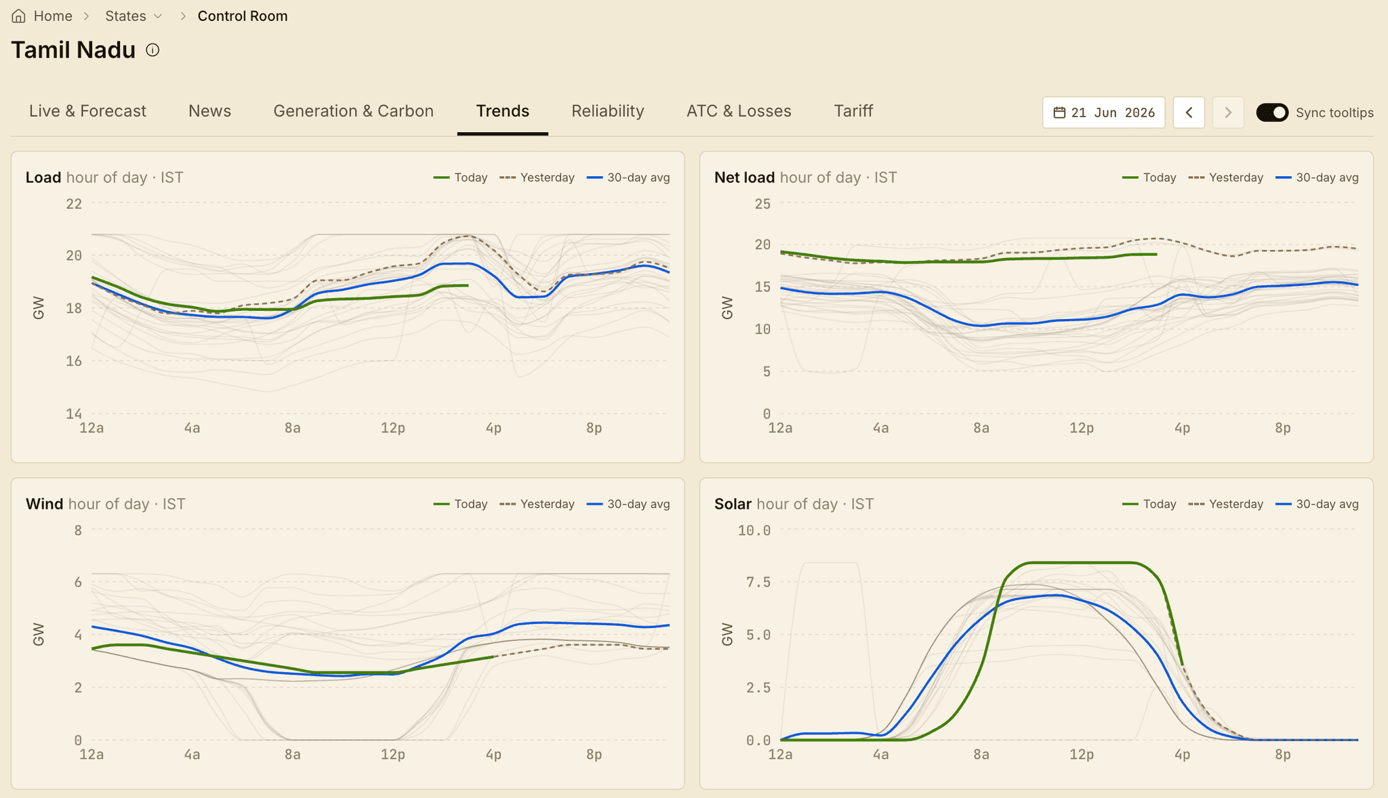Click the Tamil Nadu page heading

(x=73, y=50)
